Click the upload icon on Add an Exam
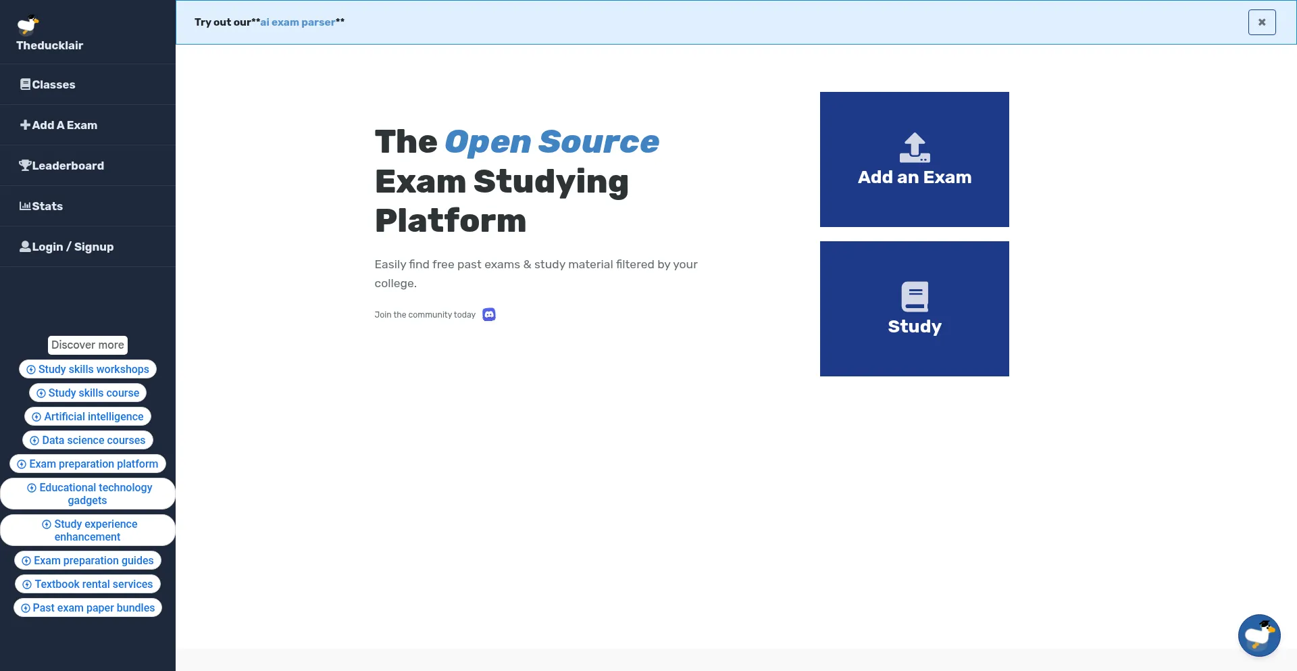The width and height of the screenshot is (1297, 671). 914,147
